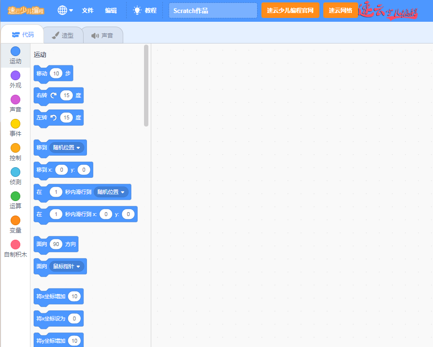Select the 运动 (Motion) category circle
Viewport: 433px width, 347px height.
15,52
